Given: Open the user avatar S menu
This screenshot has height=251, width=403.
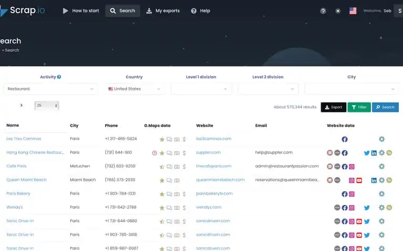Looking at the screenshot, I should coord(399,11).
